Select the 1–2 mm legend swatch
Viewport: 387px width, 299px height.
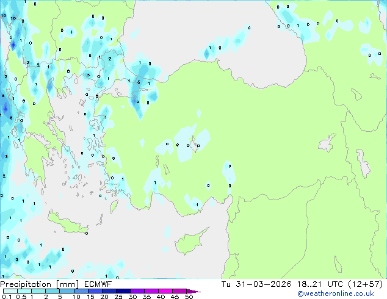(x=38, y=291)
